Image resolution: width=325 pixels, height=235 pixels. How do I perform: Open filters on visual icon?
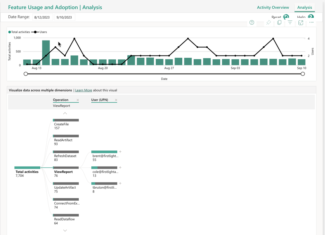(290, 22)
